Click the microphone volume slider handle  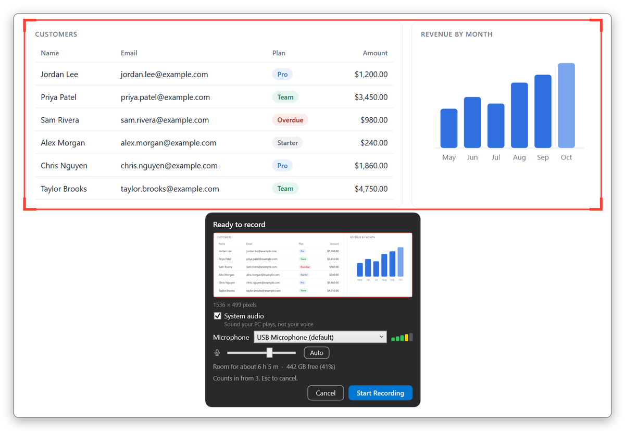tap(269, 353)
